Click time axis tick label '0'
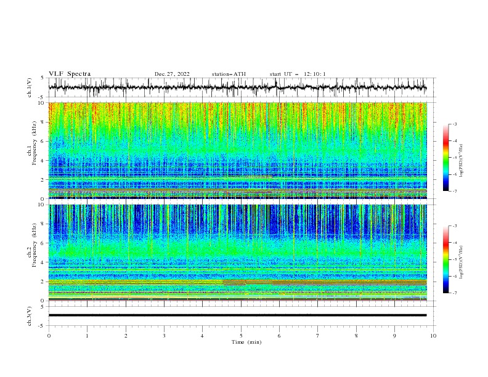The width and height of the screenshot is (488, 377). pos(49,336)
